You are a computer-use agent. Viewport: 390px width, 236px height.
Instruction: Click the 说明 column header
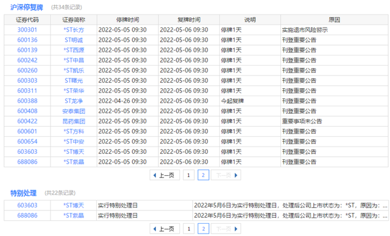tap(250, 19)
